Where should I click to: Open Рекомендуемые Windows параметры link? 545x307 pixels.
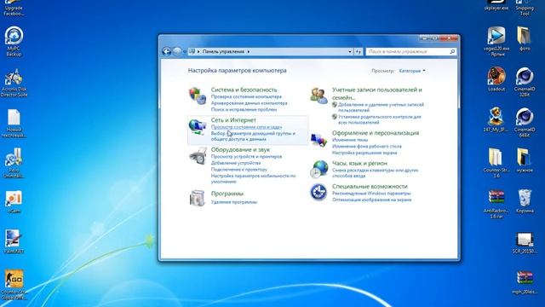[371, 194]
